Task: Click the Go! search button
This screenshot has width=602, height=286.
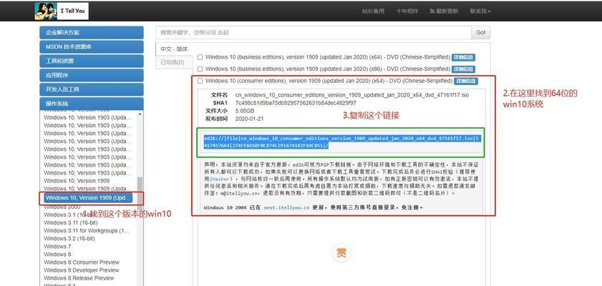Action: pos(481,33)
